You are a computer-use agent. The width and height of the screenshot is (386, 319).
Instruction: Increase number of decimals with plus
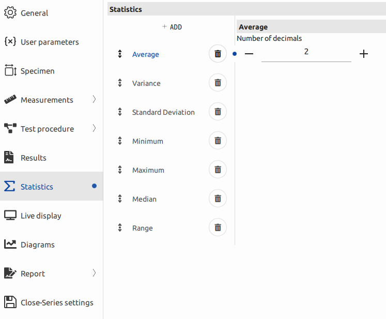(x=364, y=54)
